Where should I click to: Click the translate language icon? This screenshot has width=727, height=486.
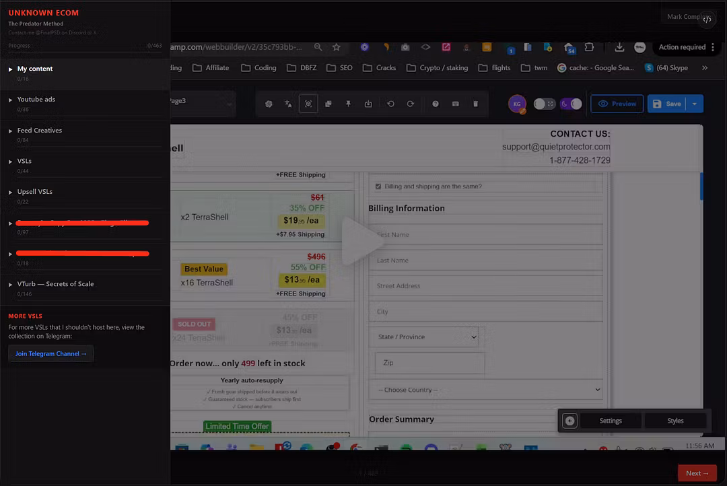(x=288, y=104)
